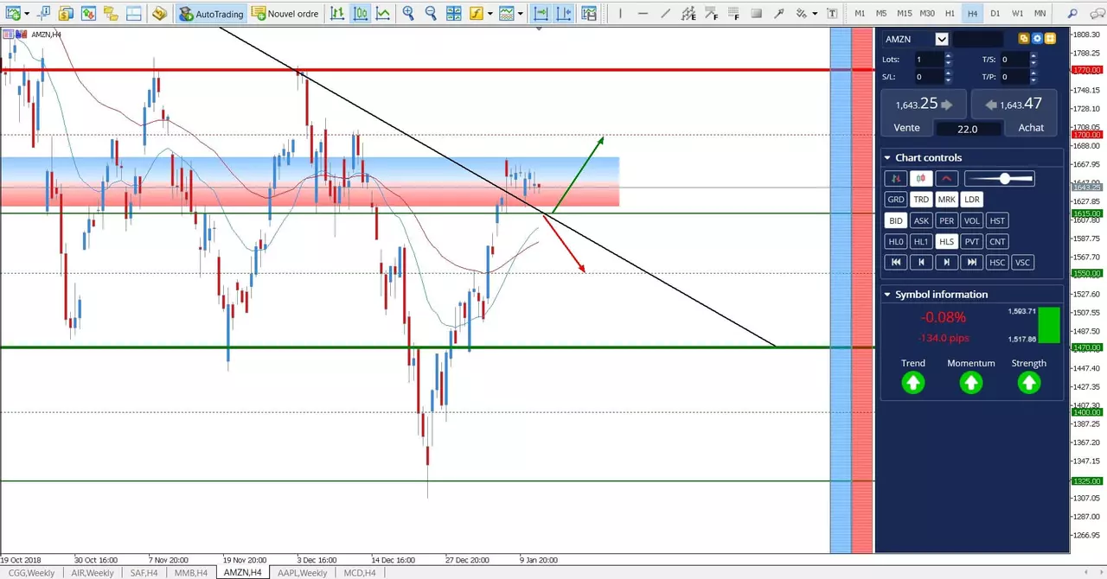Toggle ASK line button

tap(921, 220)
